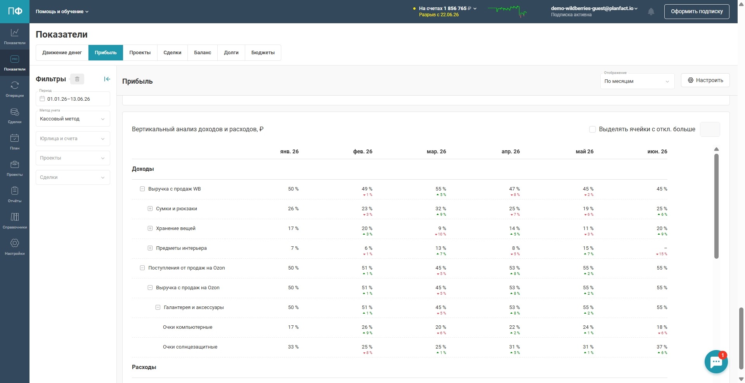Collapse the filters panel arrow icon
The image size is (745, 383).
[107, 79]
